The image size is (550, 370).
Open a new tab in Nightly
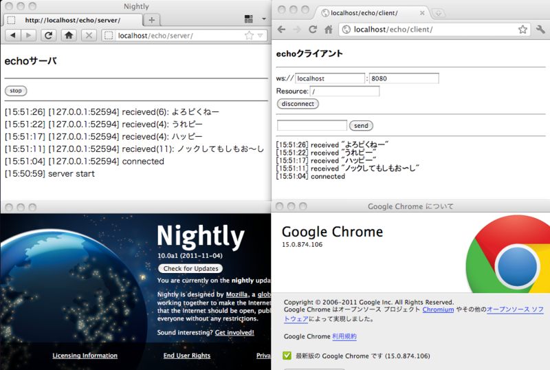point(151,20)
